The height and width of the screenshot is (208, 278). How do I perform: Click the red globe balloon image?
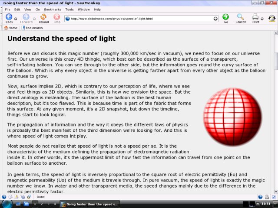pos(232,117)
